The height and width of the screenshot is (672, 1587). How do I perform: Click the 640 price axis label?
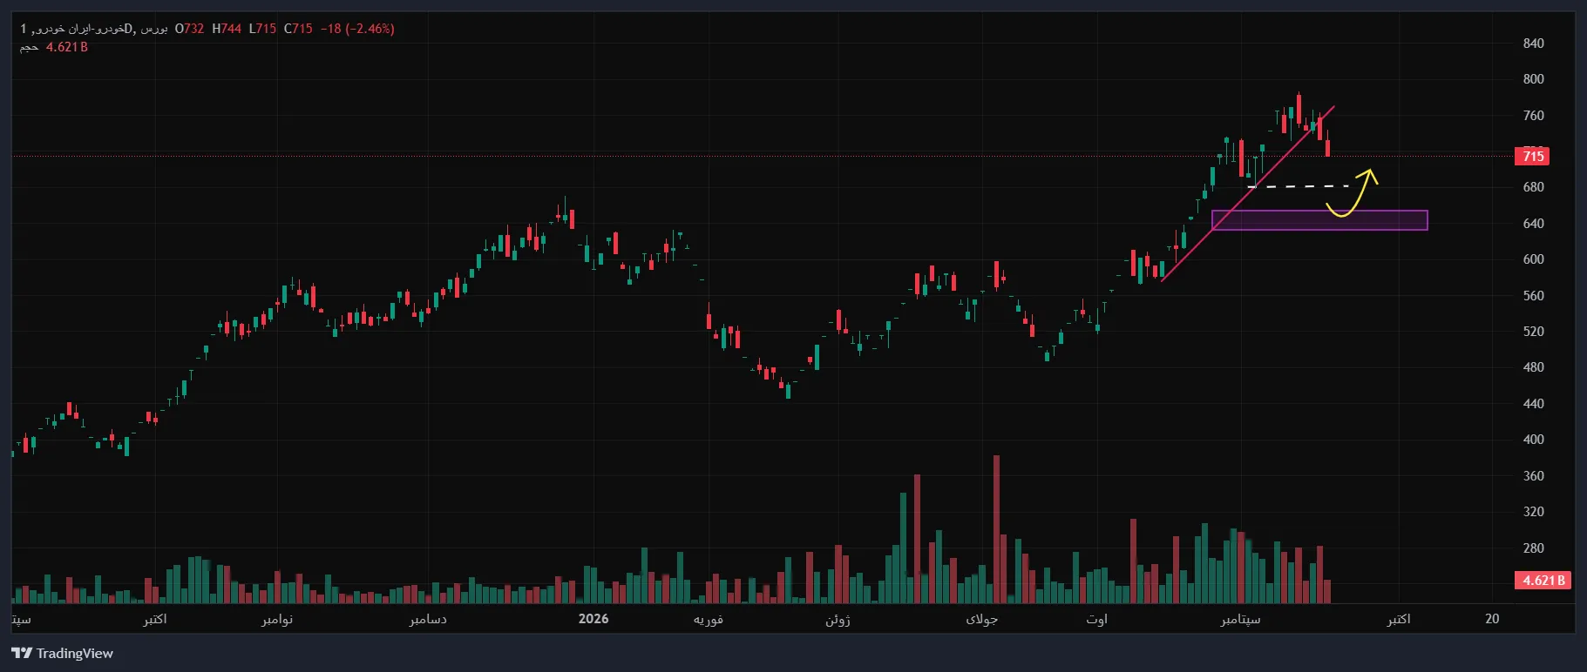tap(1533, 224)
